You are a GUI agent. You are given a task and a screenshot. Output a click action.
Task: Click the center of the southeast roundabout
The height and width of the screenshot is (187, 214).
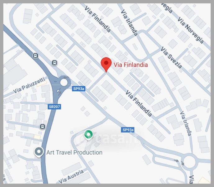click(x=189, y=162)
